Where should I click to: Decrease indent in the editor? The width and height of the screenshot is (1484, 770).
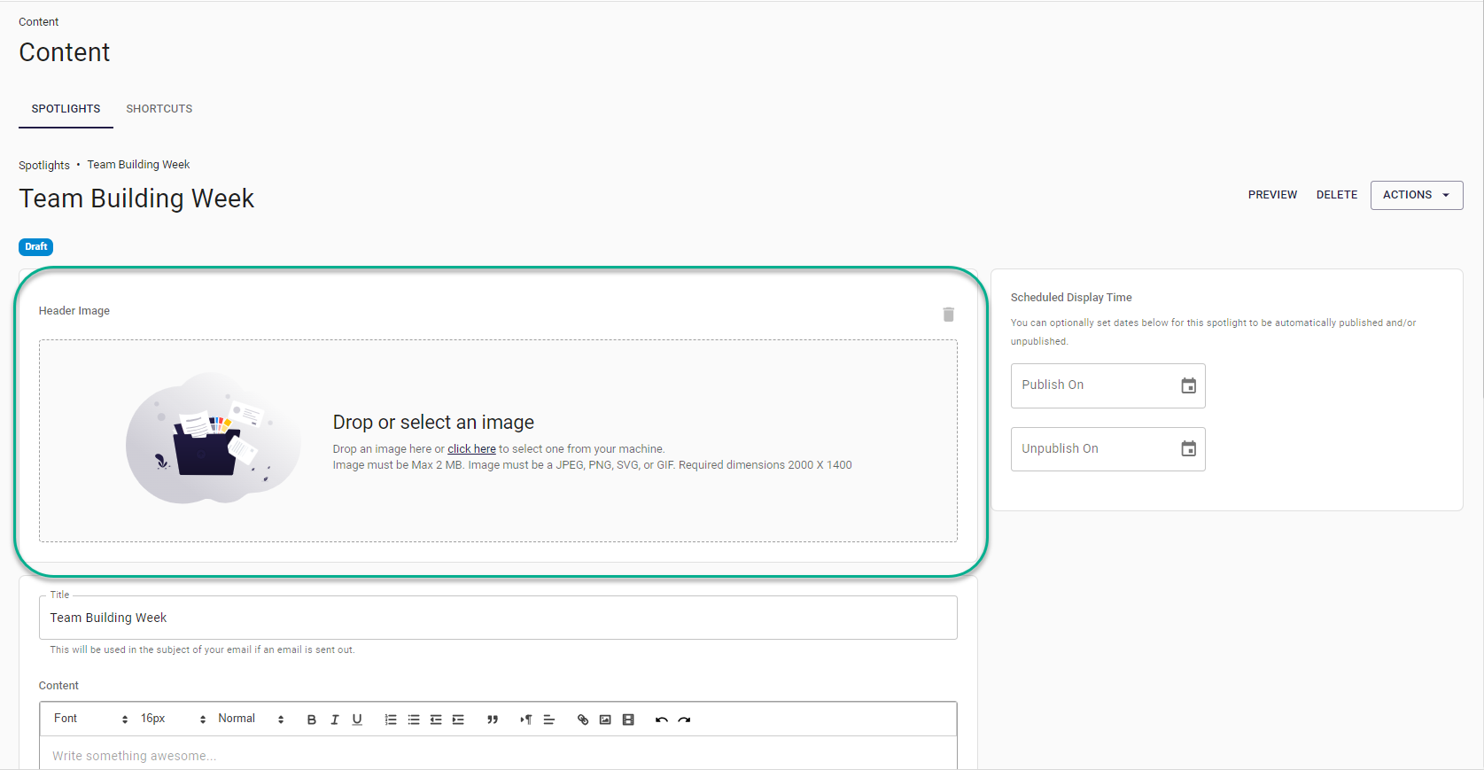[436, 719]
